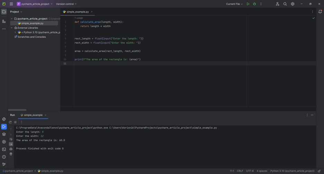Click pycharm_article_project breadcrumb in status bar
Viewport: 324px width, 174px height.
19,171
